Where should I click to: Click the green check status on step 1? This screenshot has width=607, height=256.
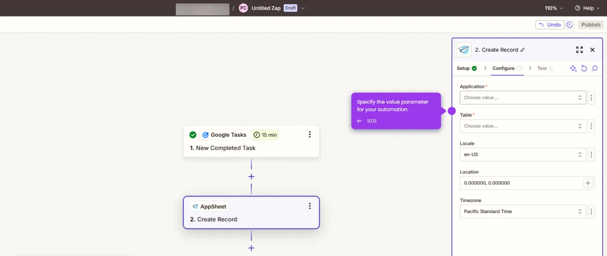[x=193, y=135]
